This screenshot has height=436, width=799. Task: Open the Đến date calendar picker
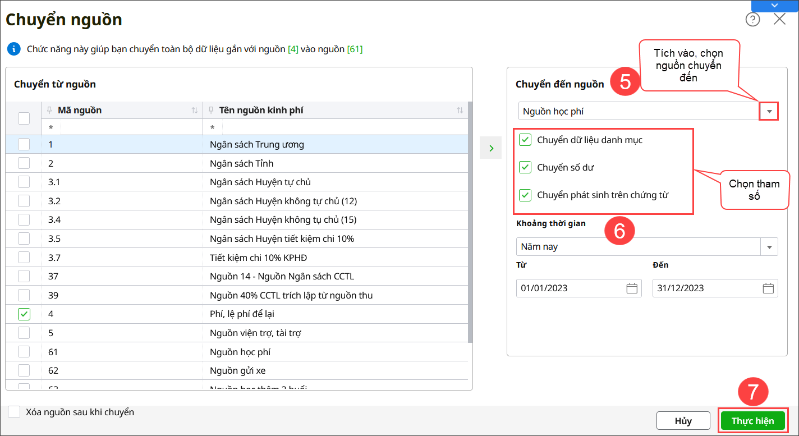coord(768,288)
